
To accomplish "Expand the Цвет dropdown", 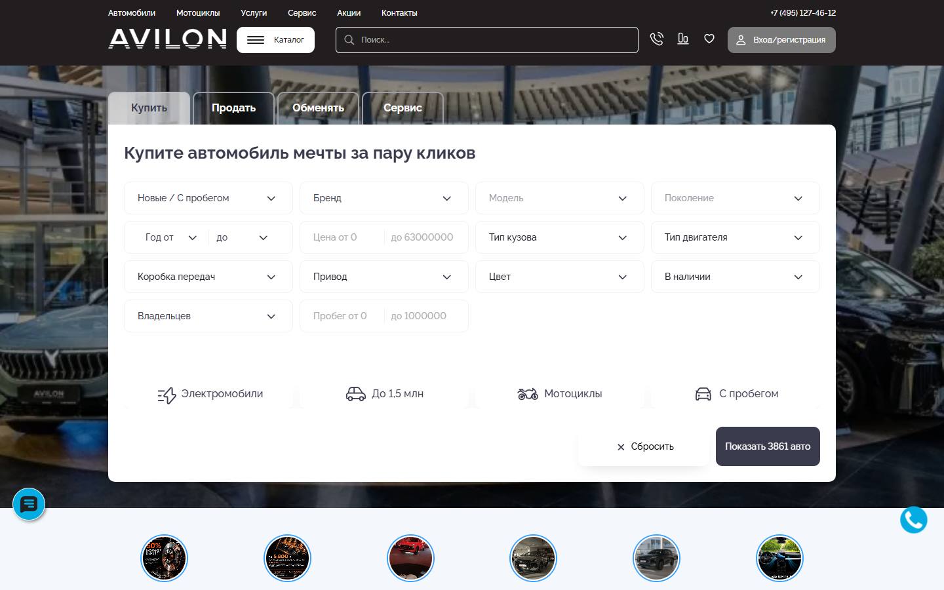I will pyautogui.click(x=560, y=277).
